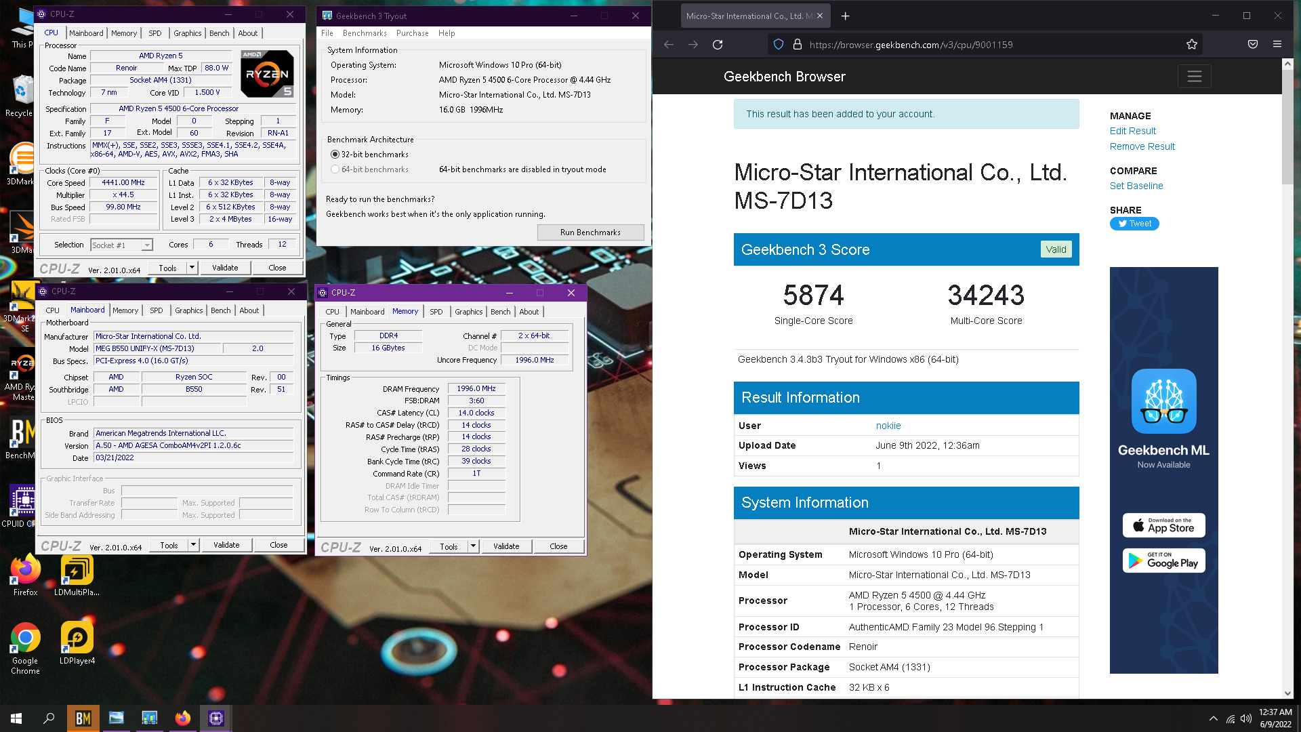The height and width of the screenshot is (732, 1301).
Task: Open volume control in system tray
Action: coord(1246,719)
